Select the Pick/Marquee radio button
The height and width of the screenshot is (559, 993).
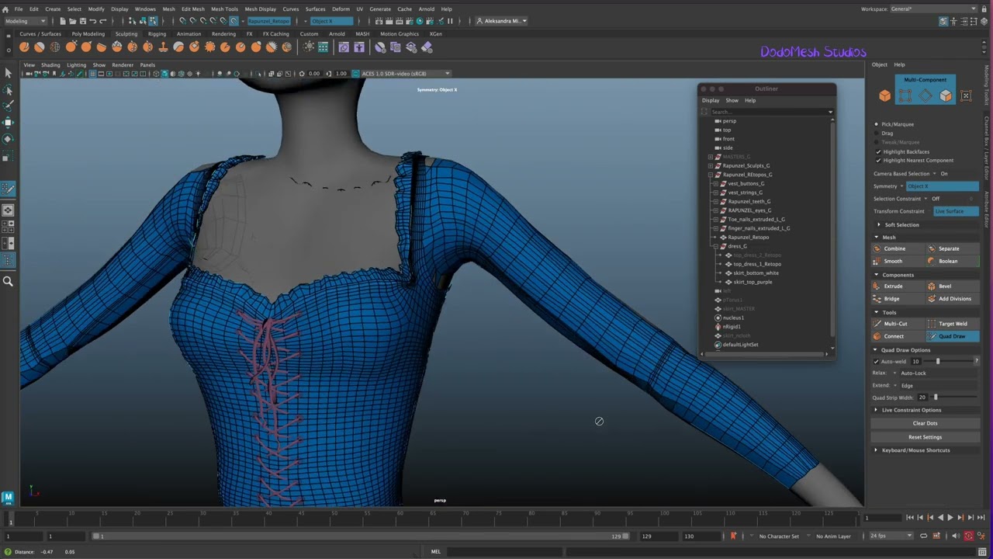point(877,124)
